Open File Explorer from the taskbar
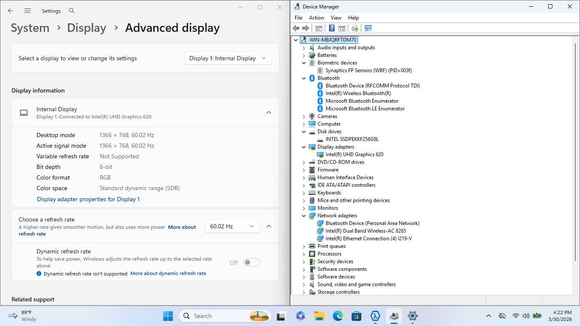The width and height of the screenshot is (580, 326). click(x=319, y=316)
